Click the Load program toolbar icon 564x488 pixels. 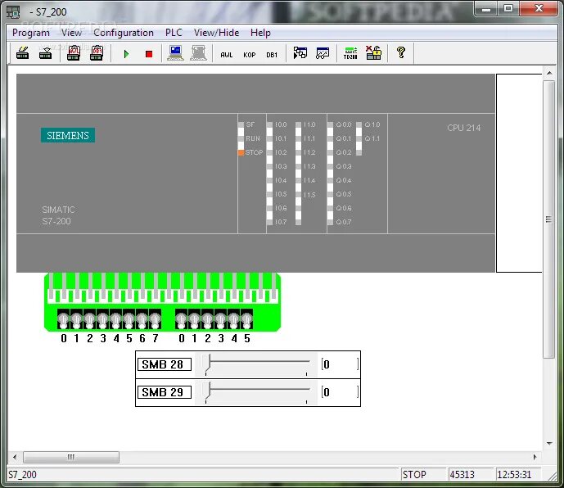pos(23,53)
